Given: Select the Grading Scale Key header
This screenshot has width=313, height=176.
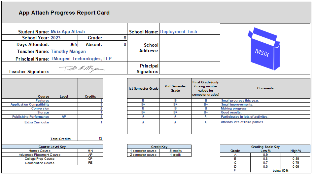Looking at the screenshot, I should pos(265,147).
